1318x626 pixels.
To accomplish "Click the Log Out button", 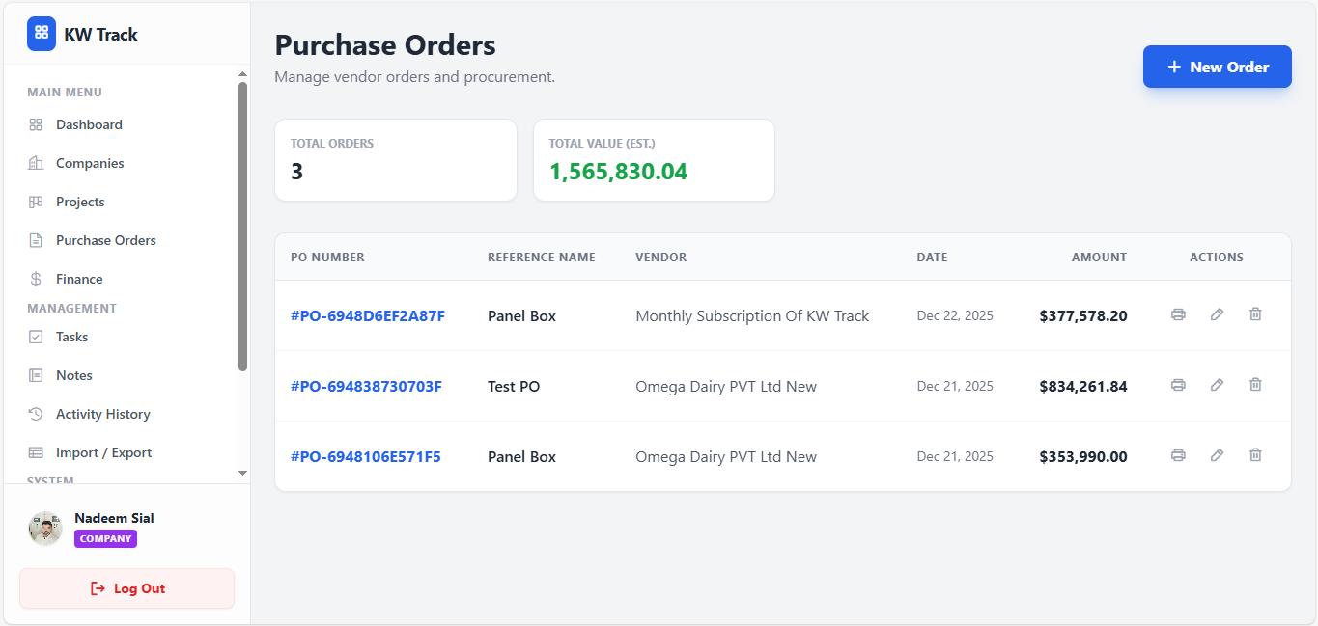I will [126, 587].
